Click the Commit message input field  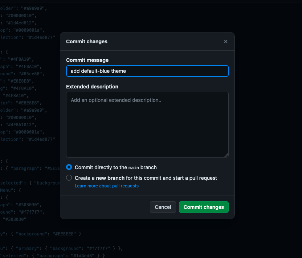point(147,71)
